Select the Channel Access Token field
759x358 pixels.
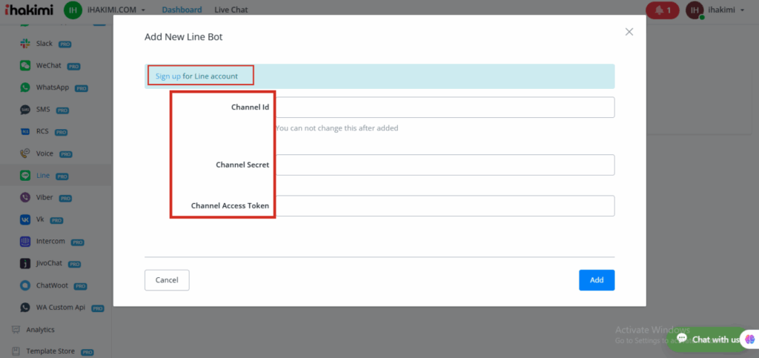pyautogui.click(x=443, y=206)
